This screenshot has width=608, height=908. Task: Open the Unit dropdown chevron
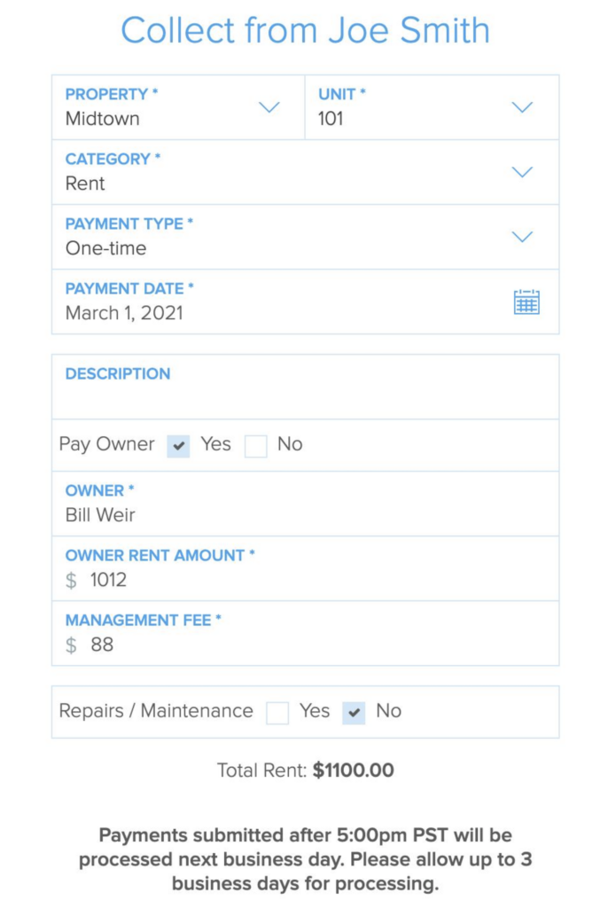click(522, 107)
